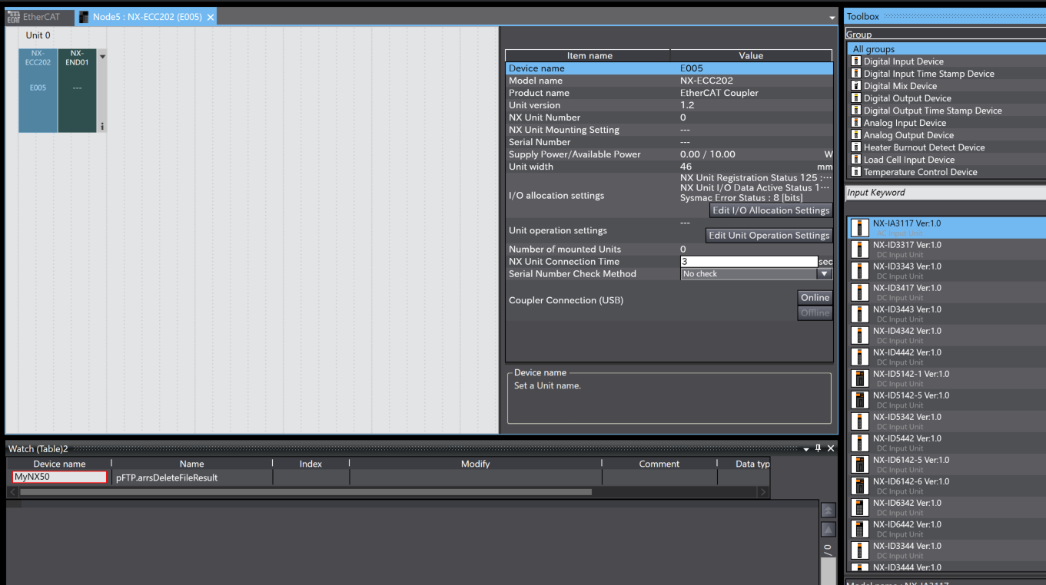Click the info icon beside NX-END01 unit
This screenshot has height=585, width=1046.
[x=102, y=127]
